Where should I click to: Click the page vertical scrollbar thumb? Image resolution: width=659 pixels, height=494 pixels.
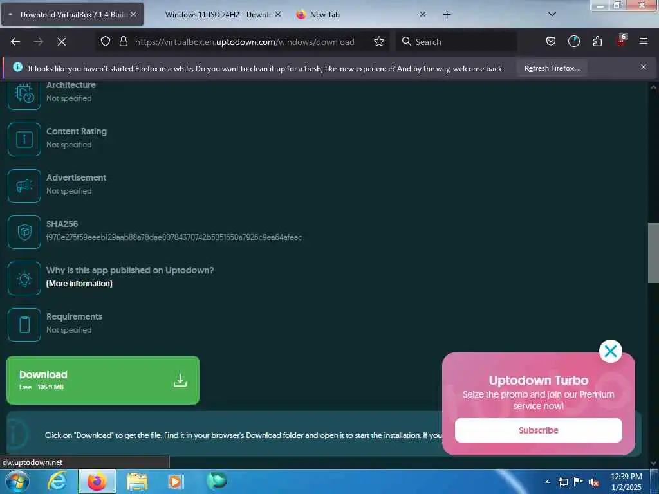pyautogui.click(x=653, y=253)
